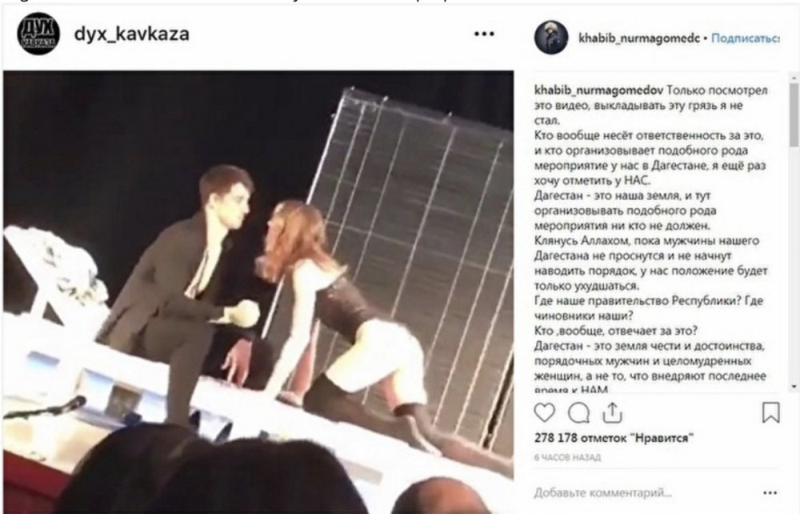View the 278 178 likes count
Image resolution: width=800 pixels, height=514 pixels.
point(614,438)
